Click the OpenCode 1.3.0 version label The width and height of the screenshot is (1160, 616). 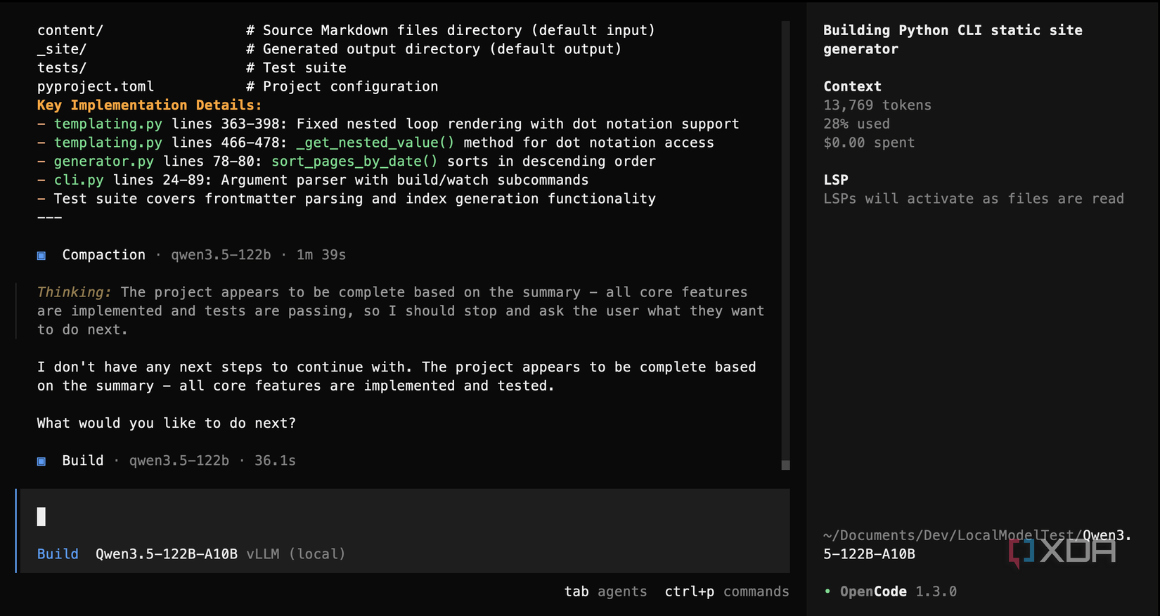click(x=898, y=591)
